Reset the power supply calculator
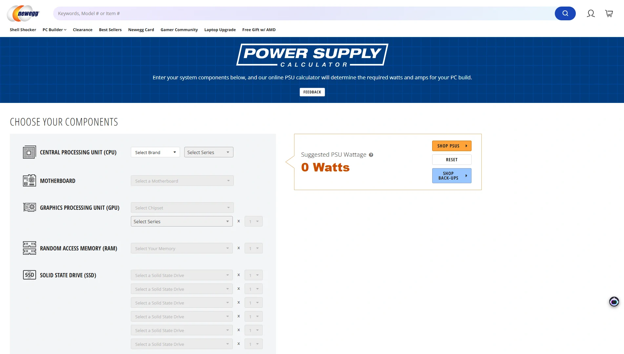 point(452,160)
